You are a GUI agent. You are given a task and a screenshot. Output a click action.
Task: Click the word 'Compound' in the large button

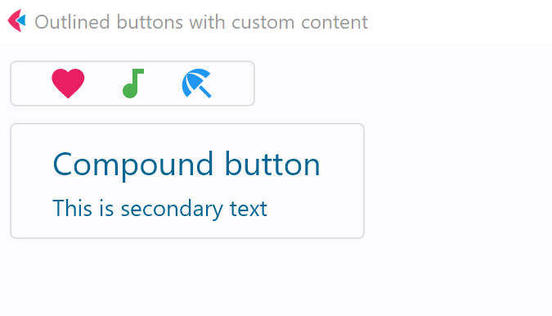point(133,165)
